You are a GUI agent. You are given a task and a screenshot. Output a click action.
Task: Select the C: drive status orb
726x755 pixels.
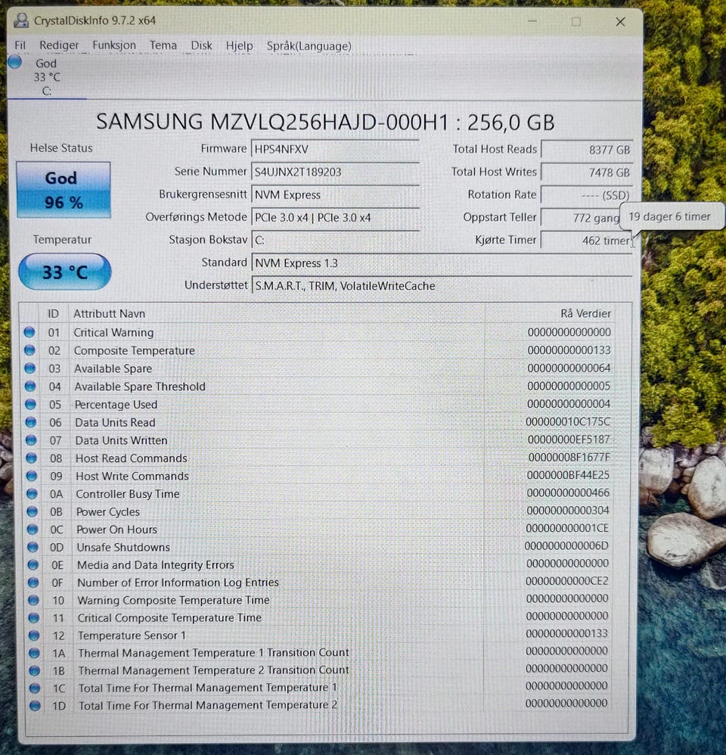click(x=15, y=62)
